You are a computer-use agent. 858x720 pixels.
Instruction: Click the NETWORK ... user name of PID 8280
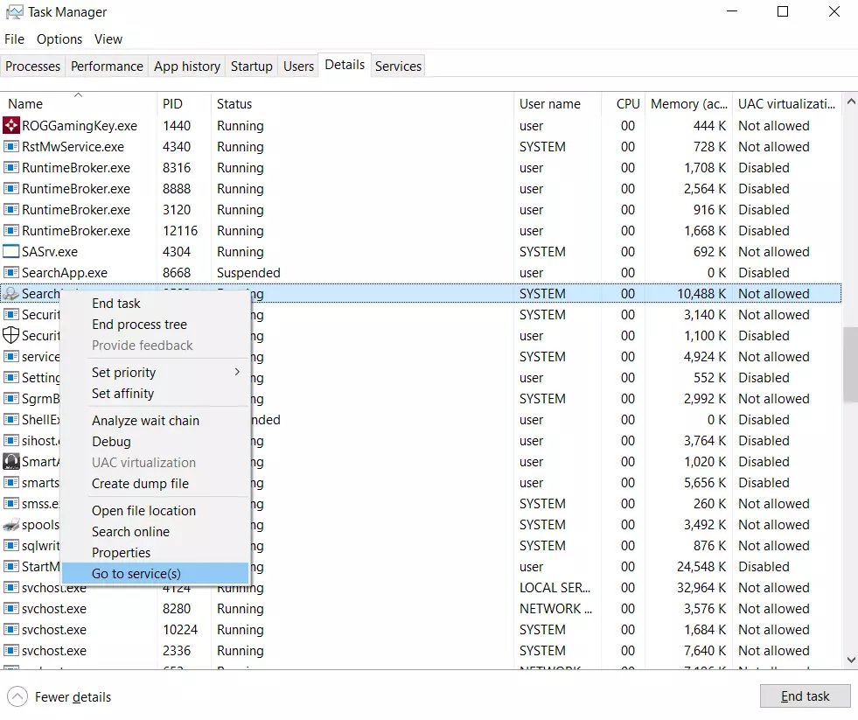click(x=555, y=609)
